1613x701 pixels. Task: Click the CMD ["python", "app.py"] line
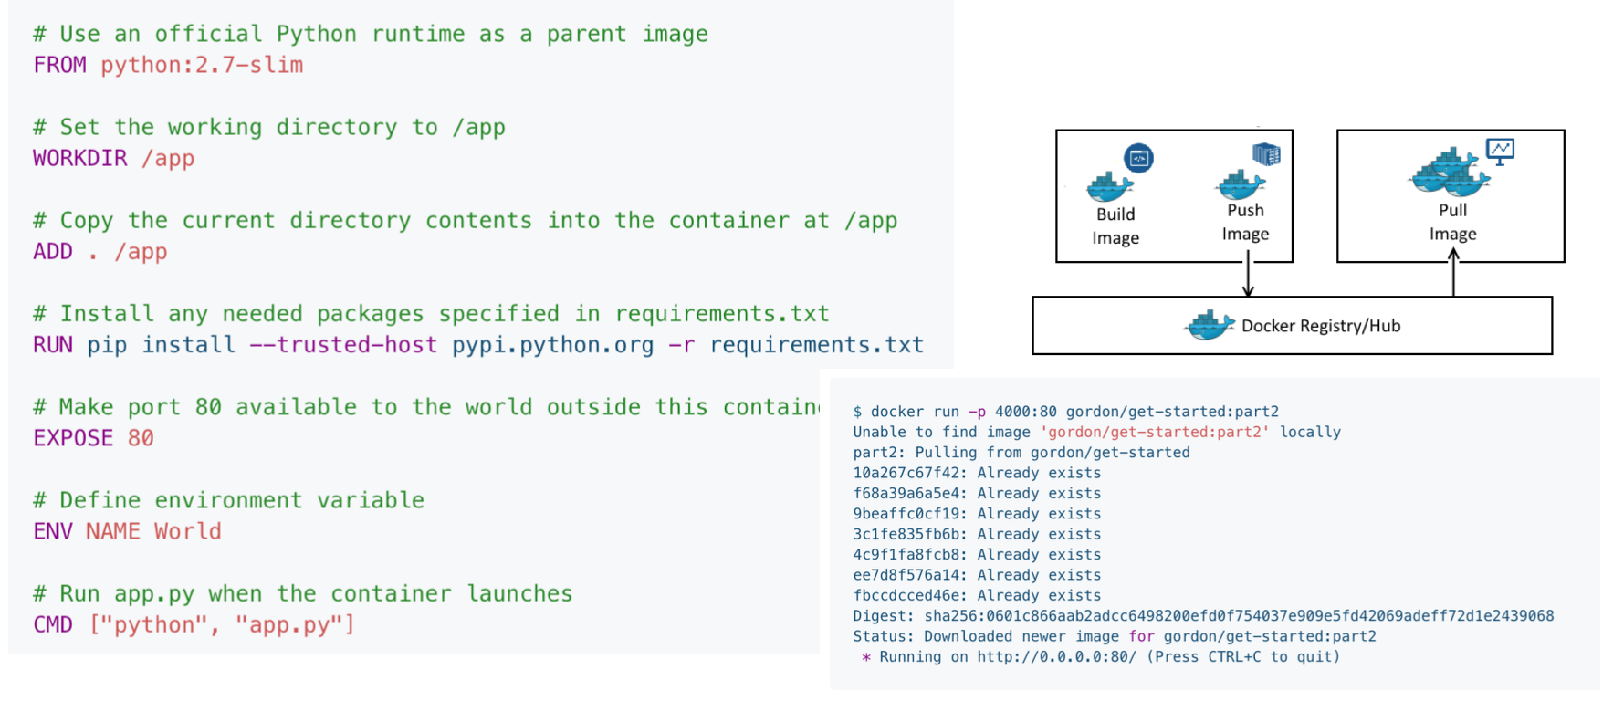[194, 625]
